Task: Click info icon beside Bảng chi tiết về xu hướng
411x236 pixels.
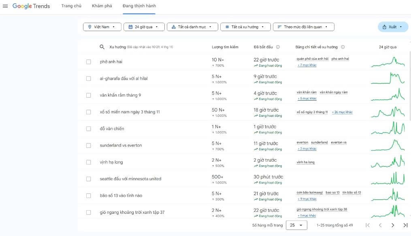Action: (343, 47)
